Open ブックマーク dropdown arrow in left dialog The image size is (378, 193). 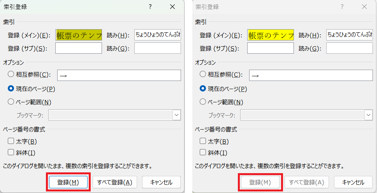(176, 115)
